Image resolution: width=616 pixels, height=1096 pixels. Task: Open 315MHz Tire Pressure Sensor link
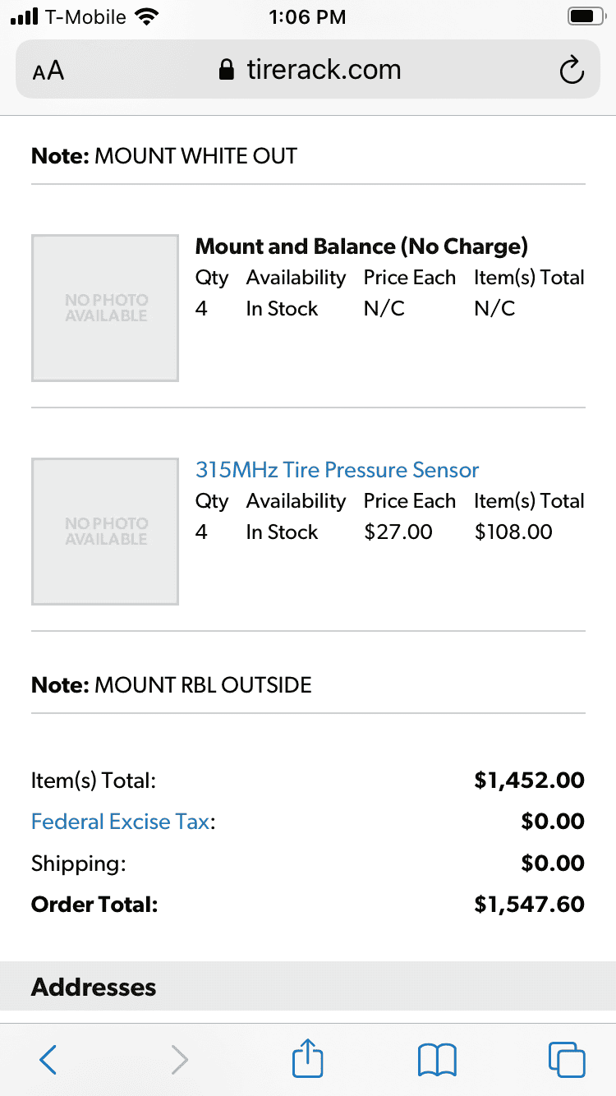point(337,470)
